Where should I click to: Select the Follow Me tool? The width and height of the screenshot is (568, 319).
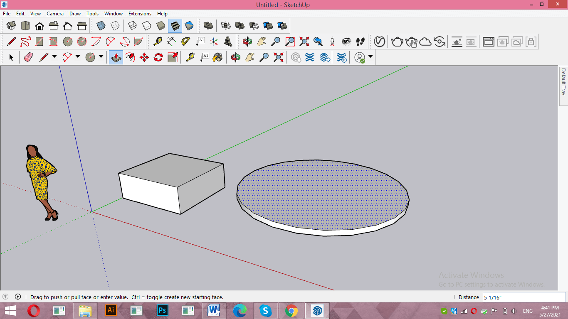coord(130,57)
